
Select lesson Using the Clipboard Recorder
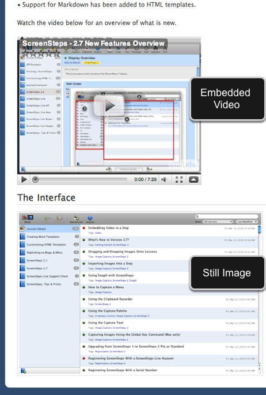[111, 299]
